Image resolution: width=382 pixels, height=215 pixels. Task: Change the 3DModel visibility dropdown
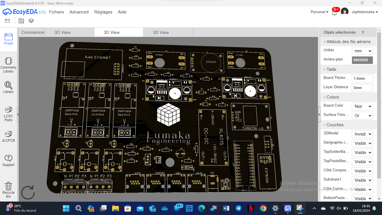click(362, 134)
